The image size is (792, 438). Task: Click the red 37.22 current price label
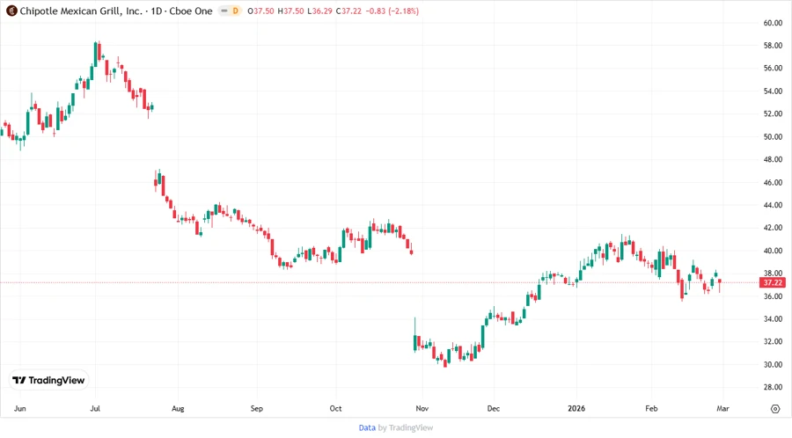(773, 282)
